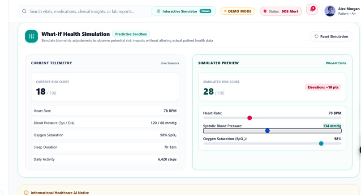This screenshot has width=361, height=195.
Task: Click the simulated 134 mmHg value
Action: tap(332, 126)
